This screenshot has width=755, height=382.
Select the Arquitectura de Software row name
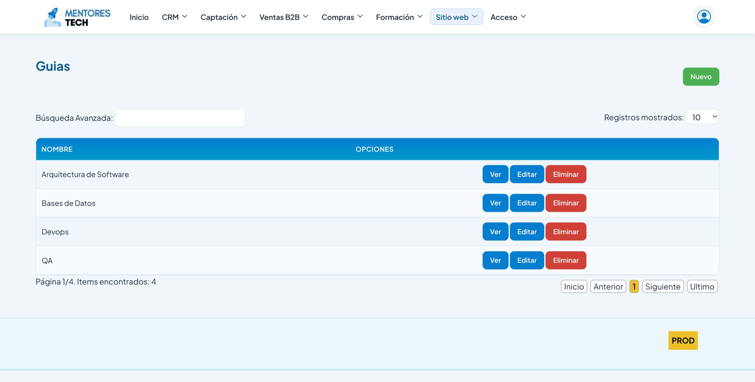click(x=85, y=174)
